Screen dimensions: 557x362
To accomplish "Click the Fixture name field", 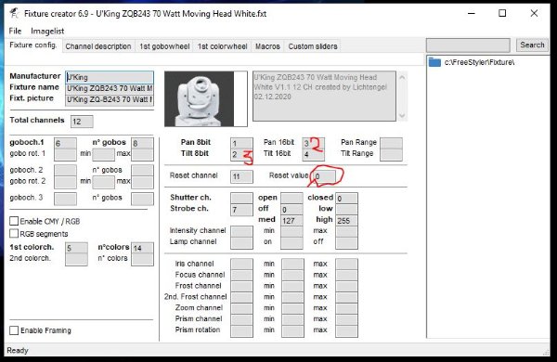I will [x=110, y=88].
